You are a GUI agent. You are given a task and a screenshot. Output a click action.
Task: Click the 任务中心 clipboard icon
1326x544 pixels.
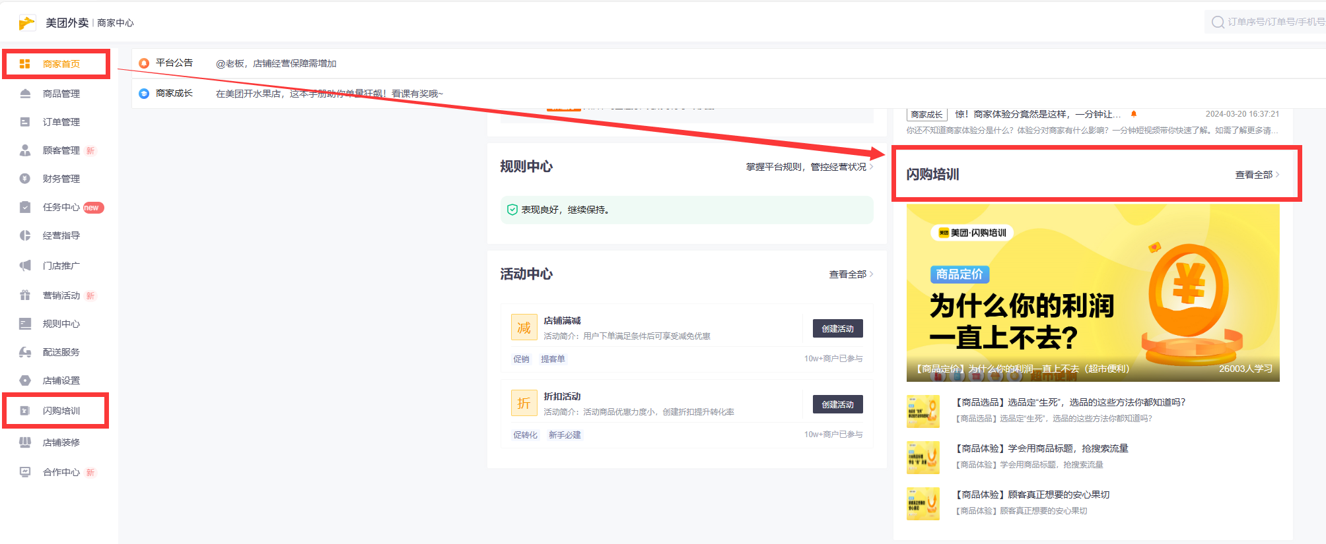point(25,207)
